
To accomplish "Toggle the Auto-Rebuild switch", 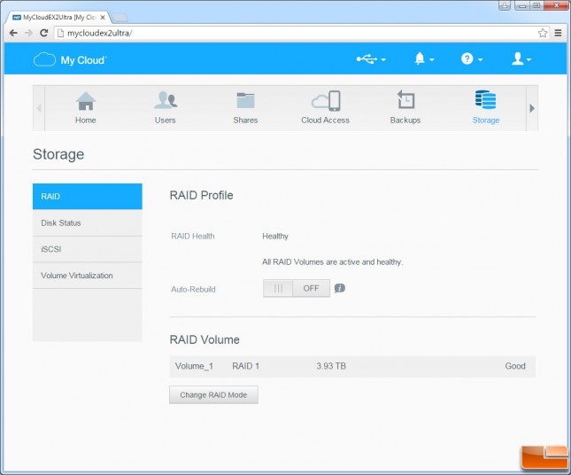I will (297, 288).
